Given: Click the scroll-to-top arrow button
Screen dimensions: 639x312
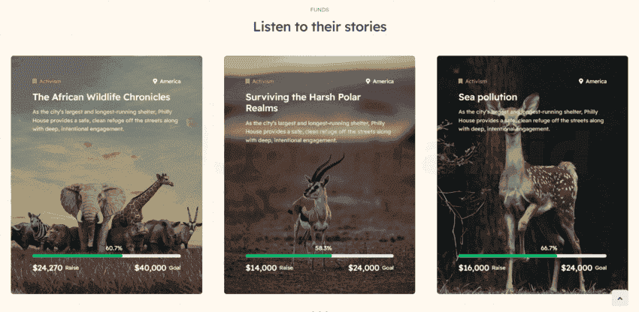Looking at the screenshot, I should [620, 298].
